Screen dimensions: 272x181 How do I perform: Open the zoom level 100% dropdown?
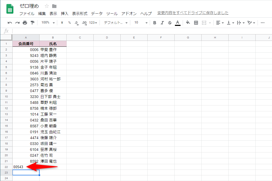coord(48,23)
